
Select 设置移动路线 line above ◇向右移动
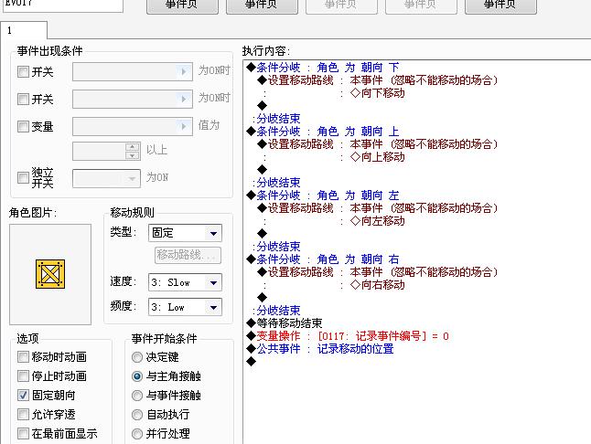pyautogui.click(x=377, y=272)
